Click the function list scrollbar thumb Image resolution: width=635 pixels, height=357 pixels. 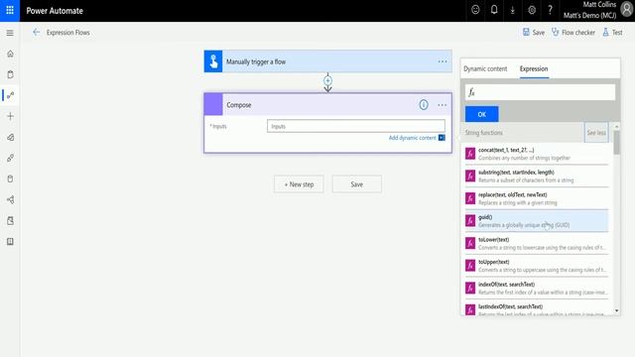(616, 143)
